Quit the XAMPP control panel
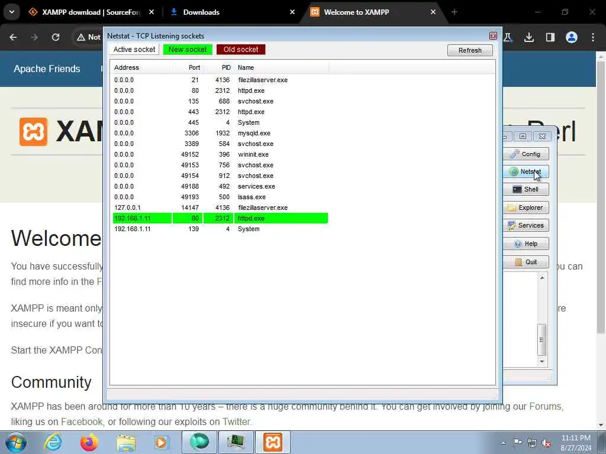 (526, 262)
